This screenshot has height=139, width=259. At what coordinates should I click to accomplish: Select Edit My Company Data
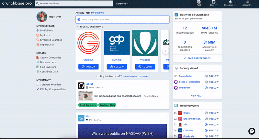53,89
